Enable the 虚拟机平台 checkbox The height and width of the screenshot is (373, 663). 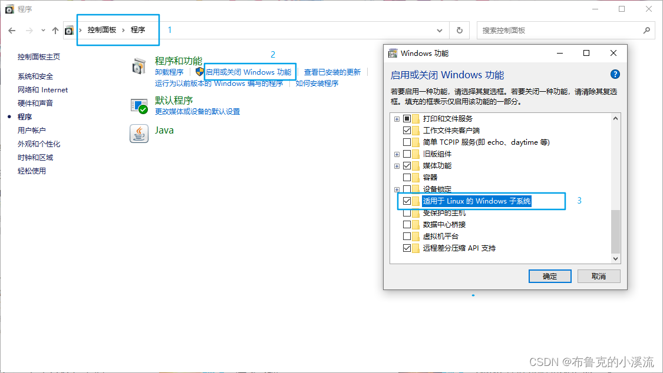point(407,236)
